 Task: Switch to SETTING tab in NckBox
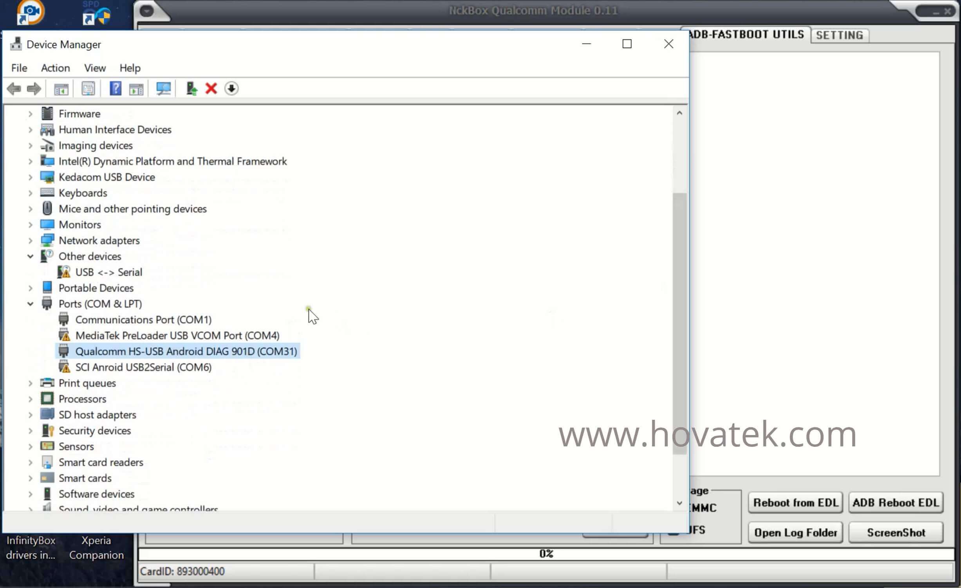(839, 35)
